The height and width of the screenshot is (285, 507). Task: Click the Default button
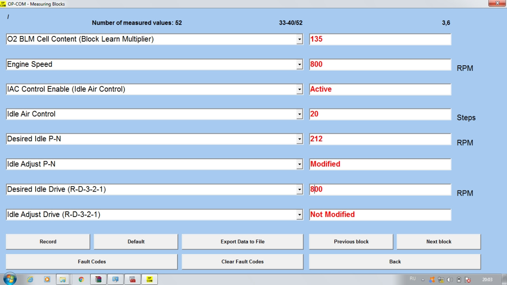coord(136,241)
